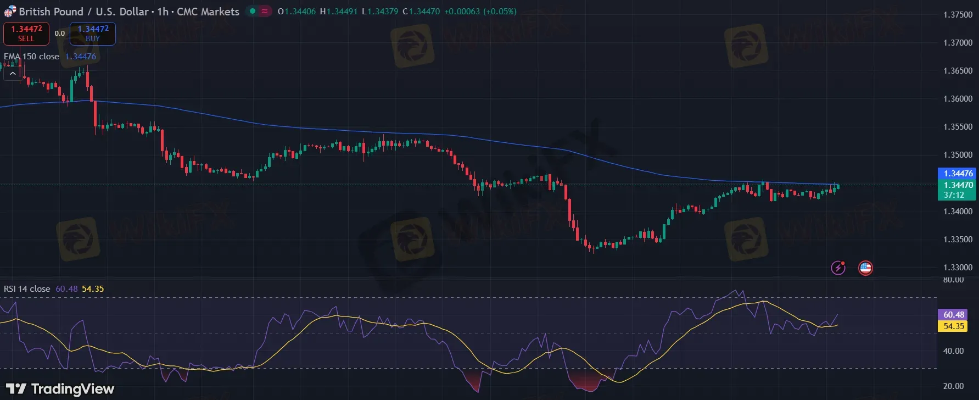Screen dimensions: 979x400
Task: Click the 1h interval in chart title
Action: [x=163, y=12]
